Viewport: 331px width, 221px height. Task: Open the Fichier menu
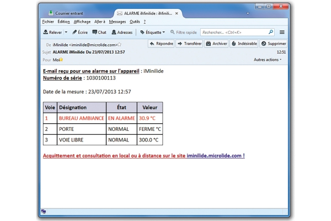pyautogui.click(x=48, y=22)
